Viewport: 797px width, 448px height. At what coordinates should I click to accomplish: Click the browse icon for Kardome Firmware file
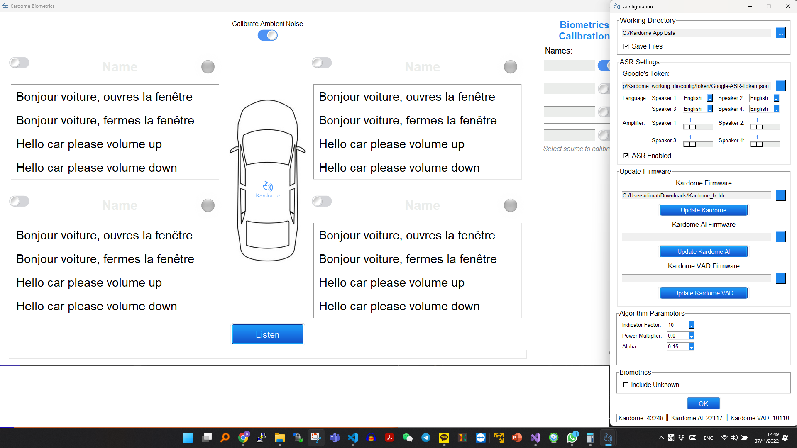coord(781,195)
